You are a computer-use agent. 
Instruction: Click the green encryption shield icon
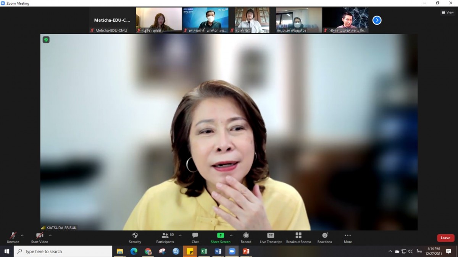(46, 40)
